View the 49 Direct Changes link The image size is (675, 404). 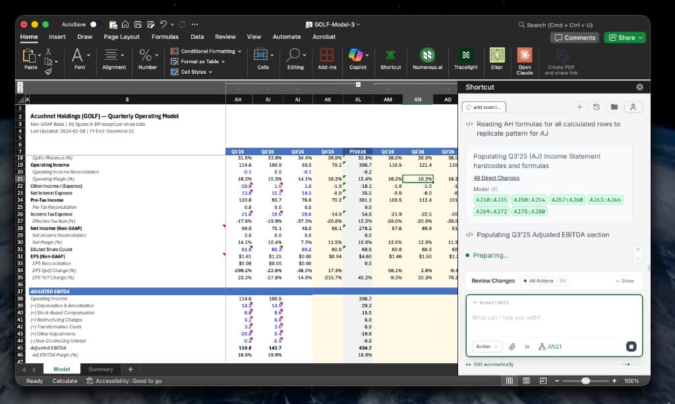tap(496, 177)
